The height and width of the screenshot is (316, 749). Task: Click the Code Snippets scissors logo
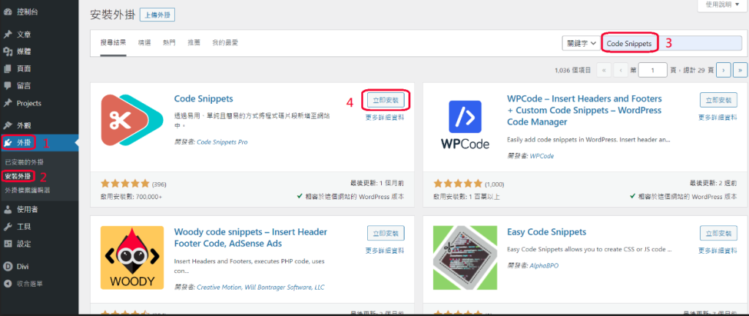pos(132,120)
